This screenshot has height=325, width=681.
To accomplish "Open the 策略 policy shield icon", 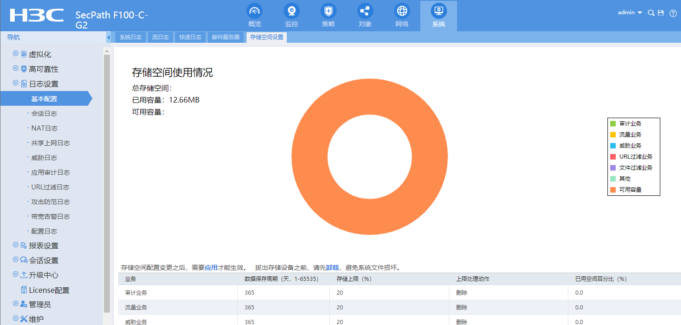I will 328,11.
